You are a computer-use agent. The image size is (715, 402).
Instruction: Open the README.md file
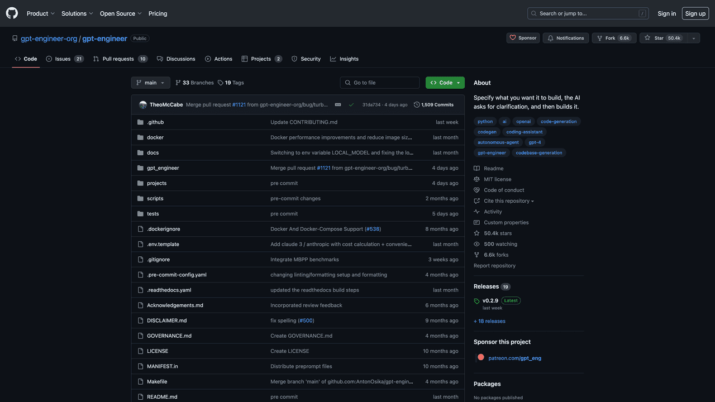[x=162, y=397]
